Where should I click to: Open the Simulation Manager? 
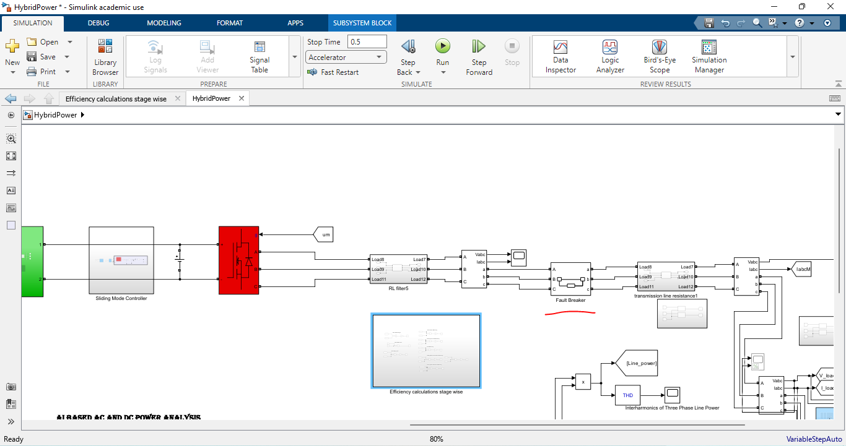709,57
